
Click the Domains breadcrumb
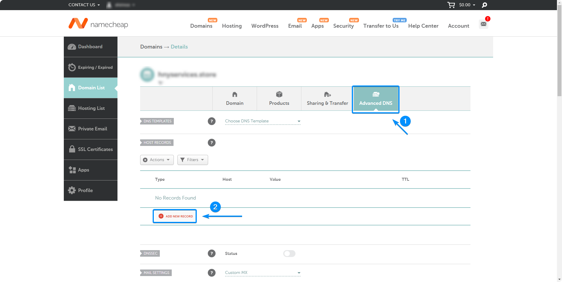point(151,47)
